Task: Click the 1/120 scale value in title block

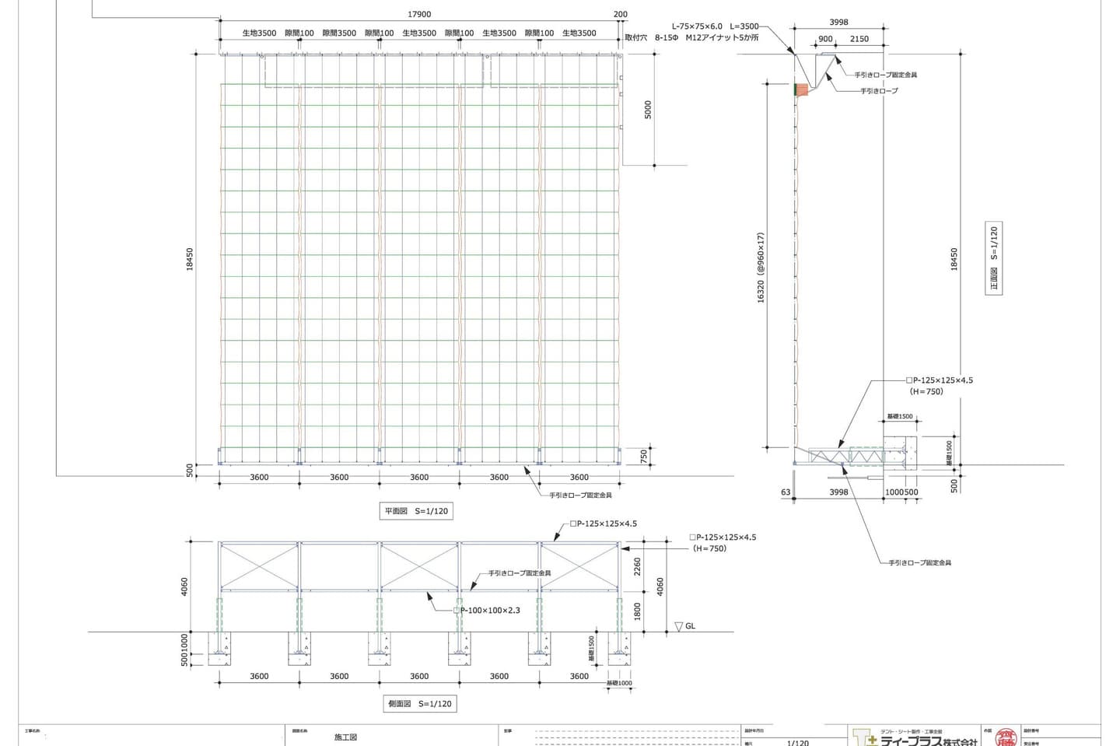Action: [797, 743]
